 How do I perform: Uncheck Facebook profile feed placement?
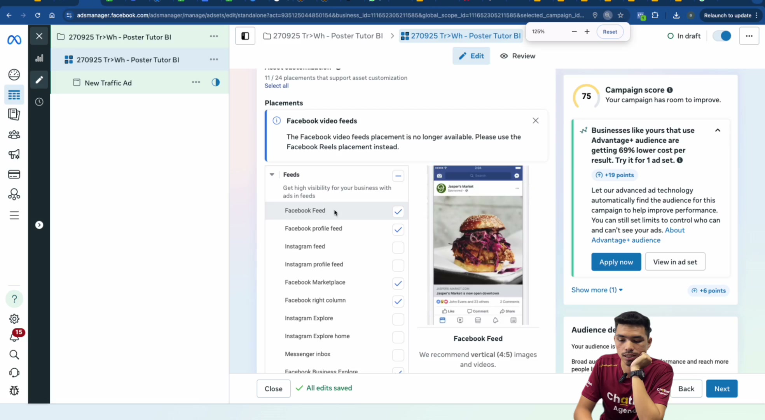pos(398,230)
